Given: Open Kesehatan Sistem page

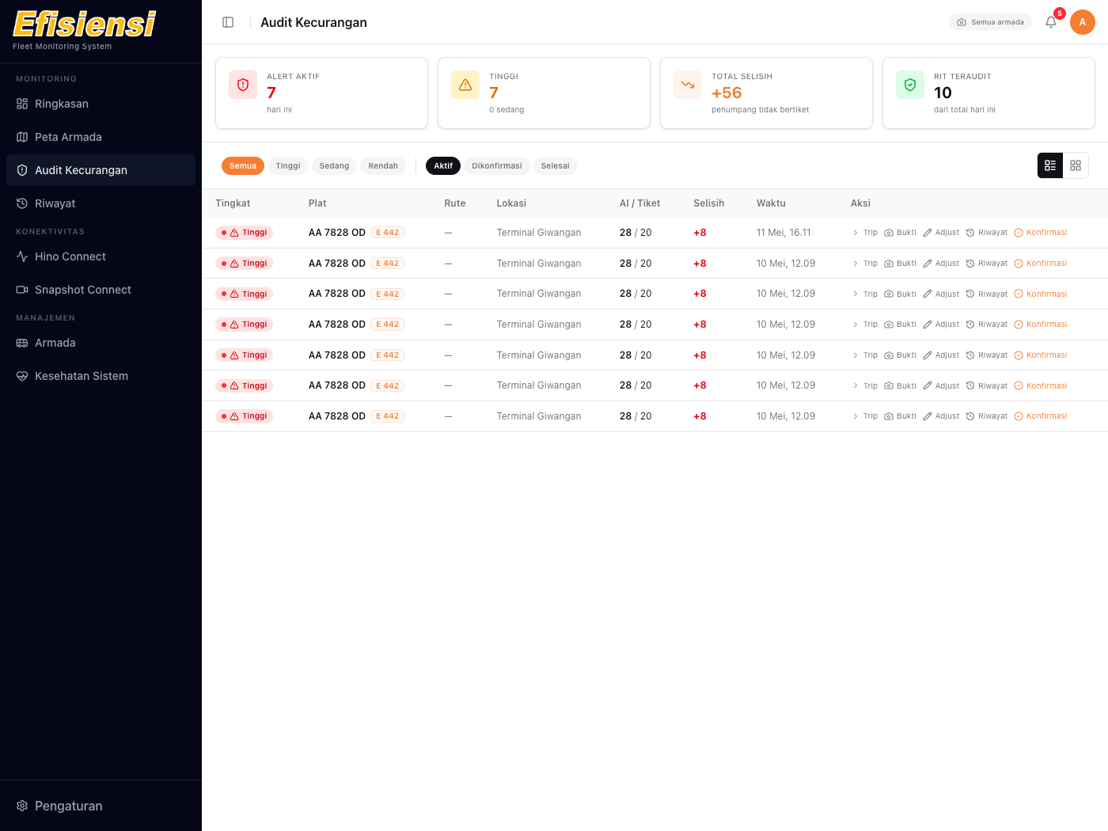Looking at the screenshot, I should (x=101, y=376).
